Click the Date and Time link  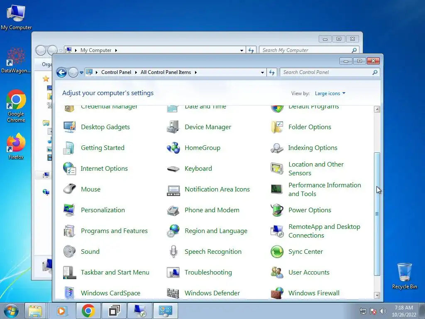(205, 107)
